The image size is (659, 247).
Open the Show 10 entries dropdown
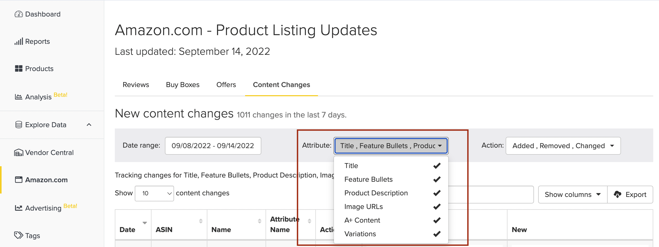[154, 194]
